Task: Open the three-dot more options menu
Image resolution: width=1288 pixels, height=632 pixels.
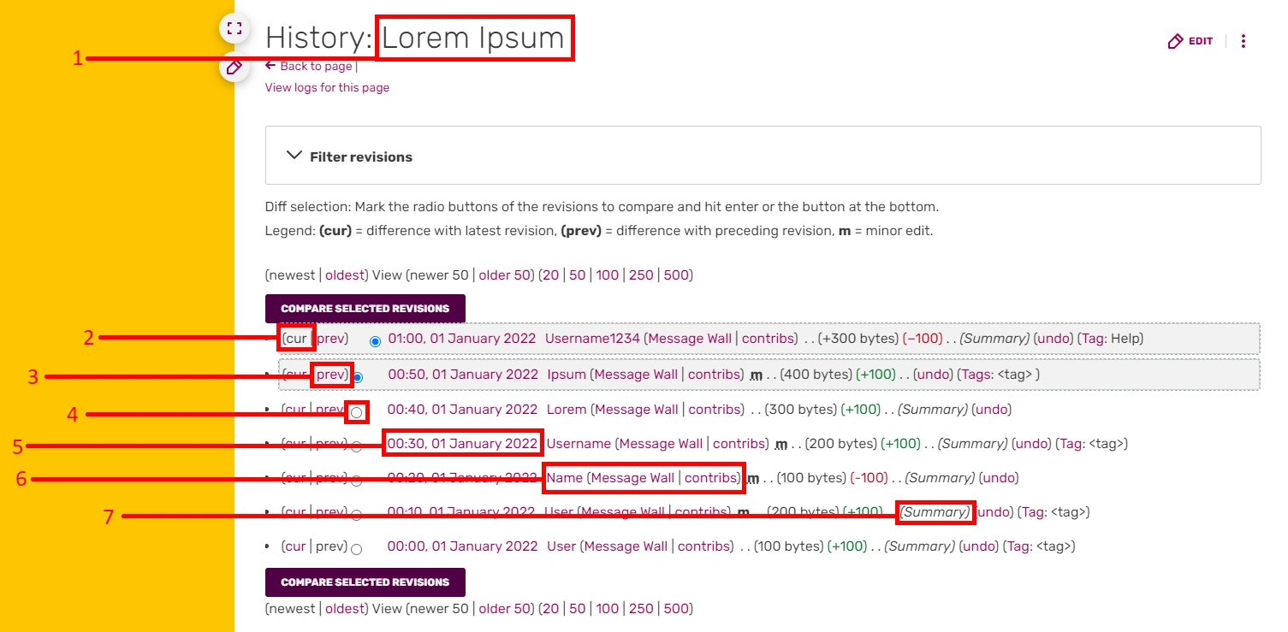Action: [x=1243, y=41]
